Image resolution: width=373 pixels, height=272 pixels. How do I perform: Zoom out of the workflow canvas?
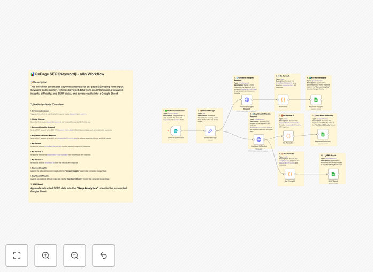pos(74,255)
